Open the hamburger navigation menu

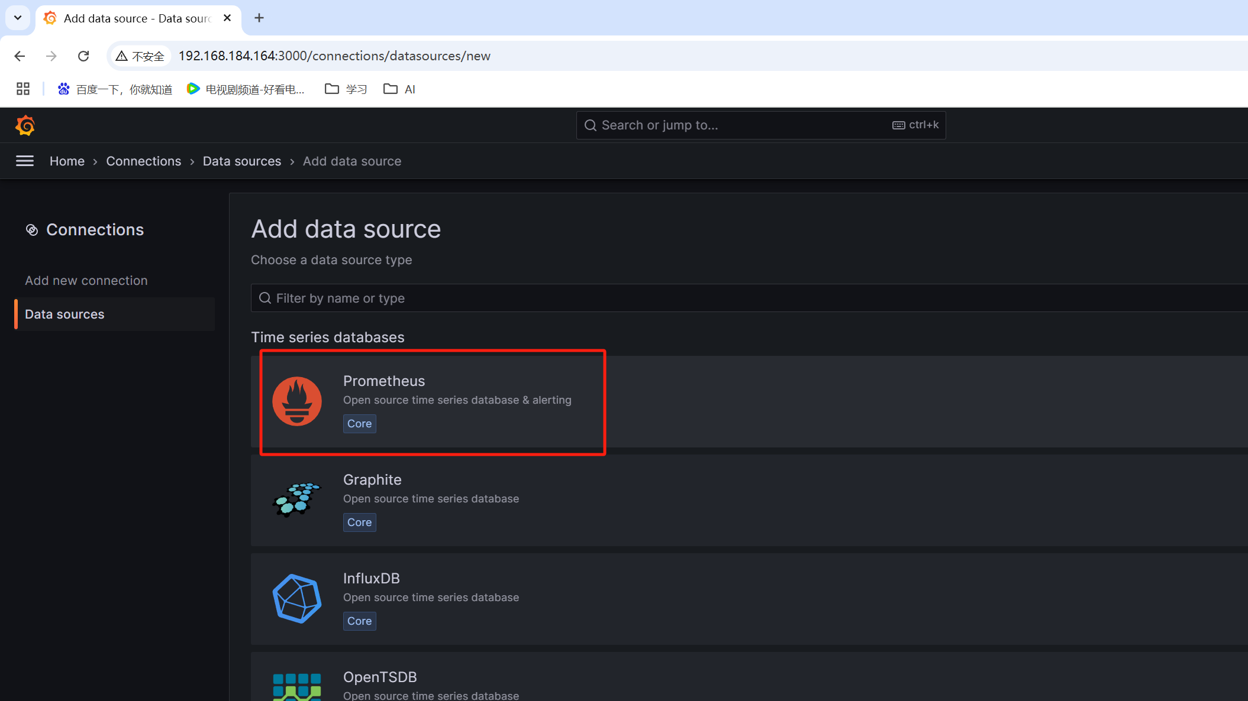[x=24, y=161]
